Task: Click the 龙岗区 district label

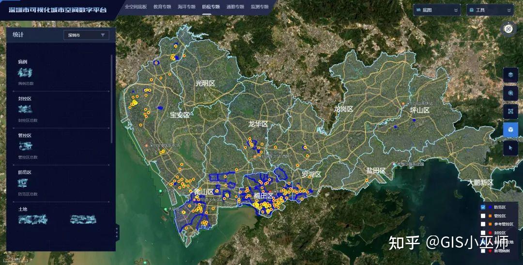Action: pos(343,109)
